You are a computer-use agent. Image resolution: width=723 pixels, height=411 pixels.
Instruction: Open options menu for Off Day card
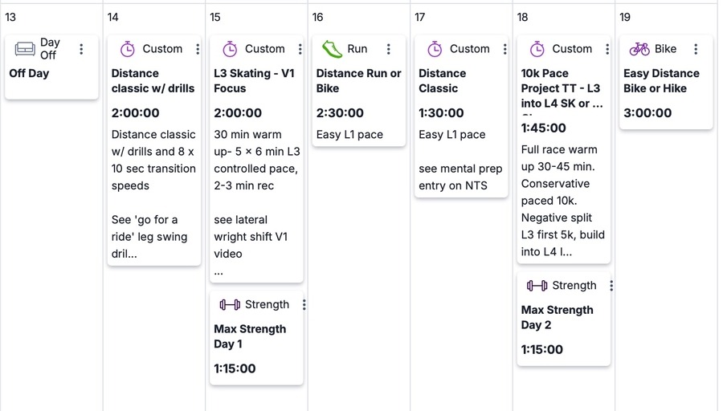coord(81,49)
